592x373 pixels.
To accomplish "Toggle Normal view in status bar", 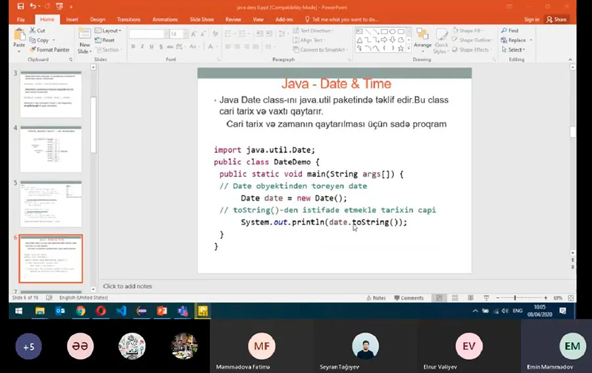I will (439, 298).
